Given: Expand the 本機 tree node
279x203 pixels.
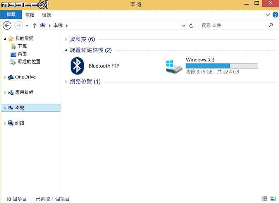Looking at the screenshot, I should 5,108.
